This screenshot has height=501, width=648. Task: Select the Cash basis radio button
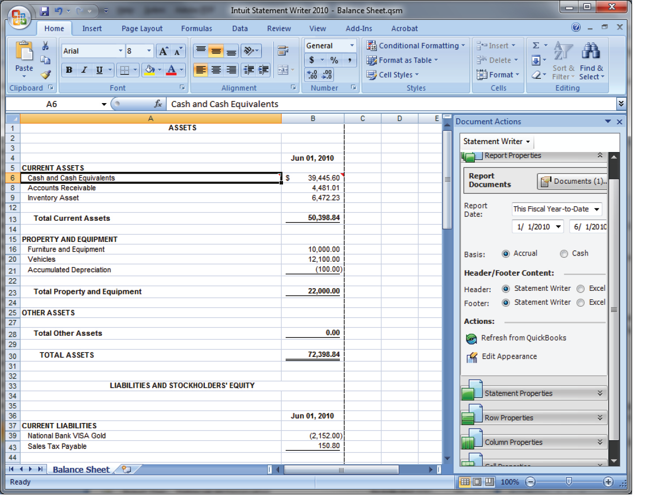(564, 254)
